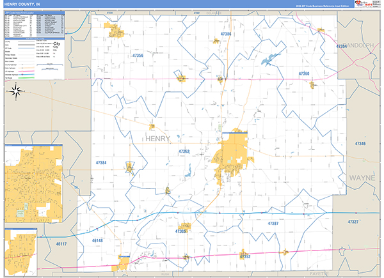
Task: Click the compass rose on the map
Action: click(x=16, y=91)
